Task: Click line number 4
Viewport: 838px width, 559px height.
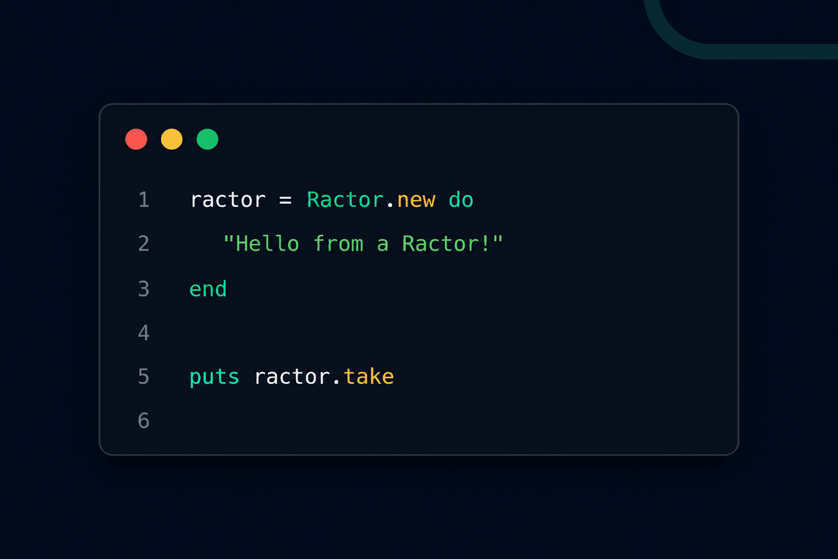Action: pos(144,332)
